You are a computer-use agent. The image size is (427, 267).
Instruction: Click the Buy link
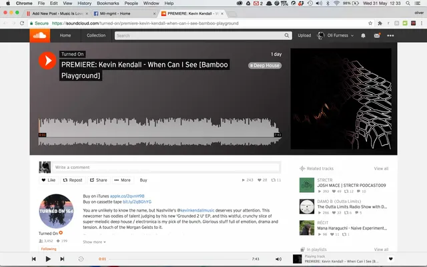[143, 180]
